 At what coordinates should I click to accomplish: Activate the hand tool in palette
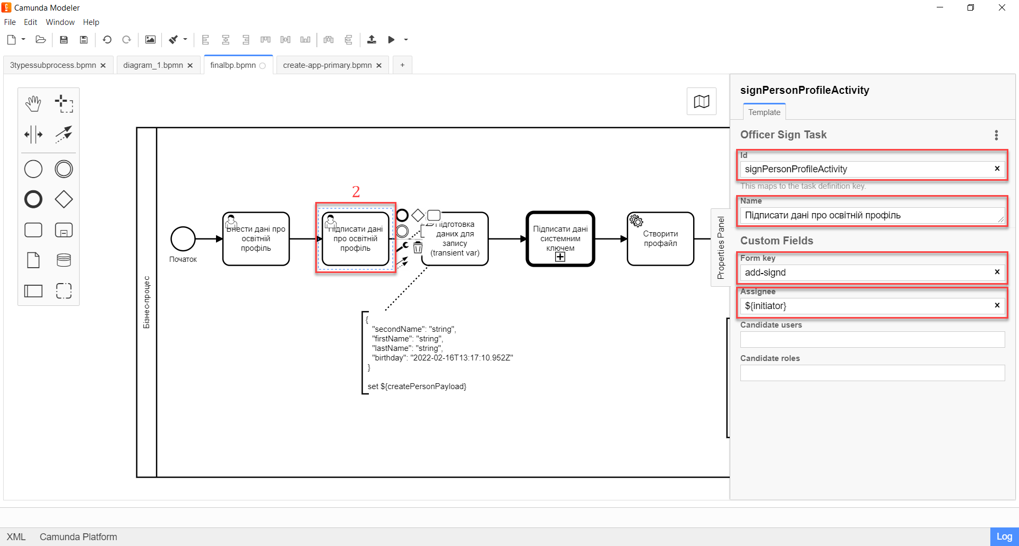coord(33,104)
